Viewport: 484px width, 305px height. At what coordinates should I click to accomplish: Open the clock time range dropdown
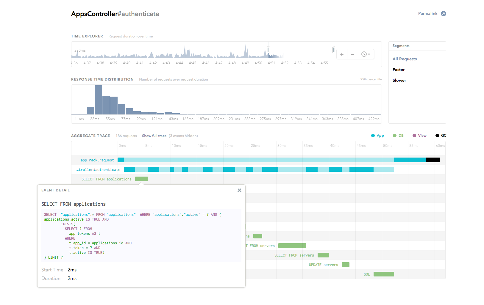point(366,54)
